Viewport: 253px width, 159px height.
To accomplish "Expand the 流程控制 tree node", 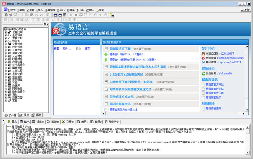I will 5,32.
